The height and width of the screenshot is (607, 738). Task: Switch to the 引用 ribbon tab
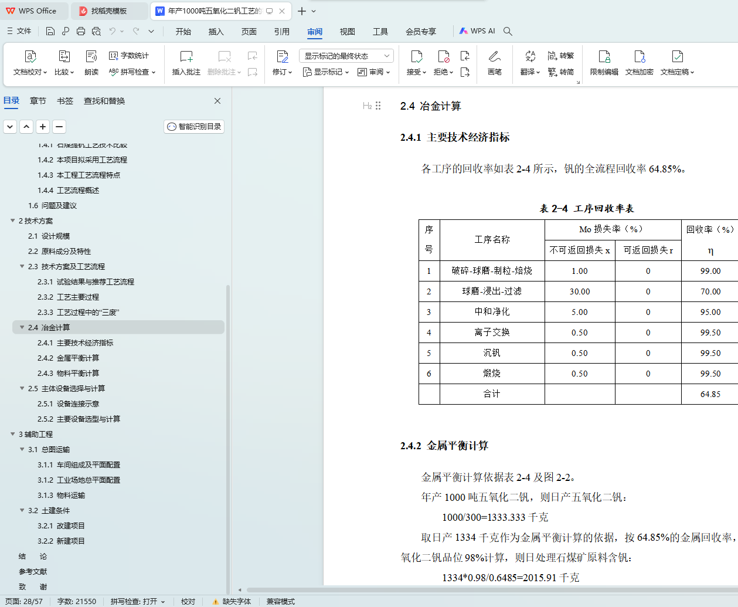282,32
